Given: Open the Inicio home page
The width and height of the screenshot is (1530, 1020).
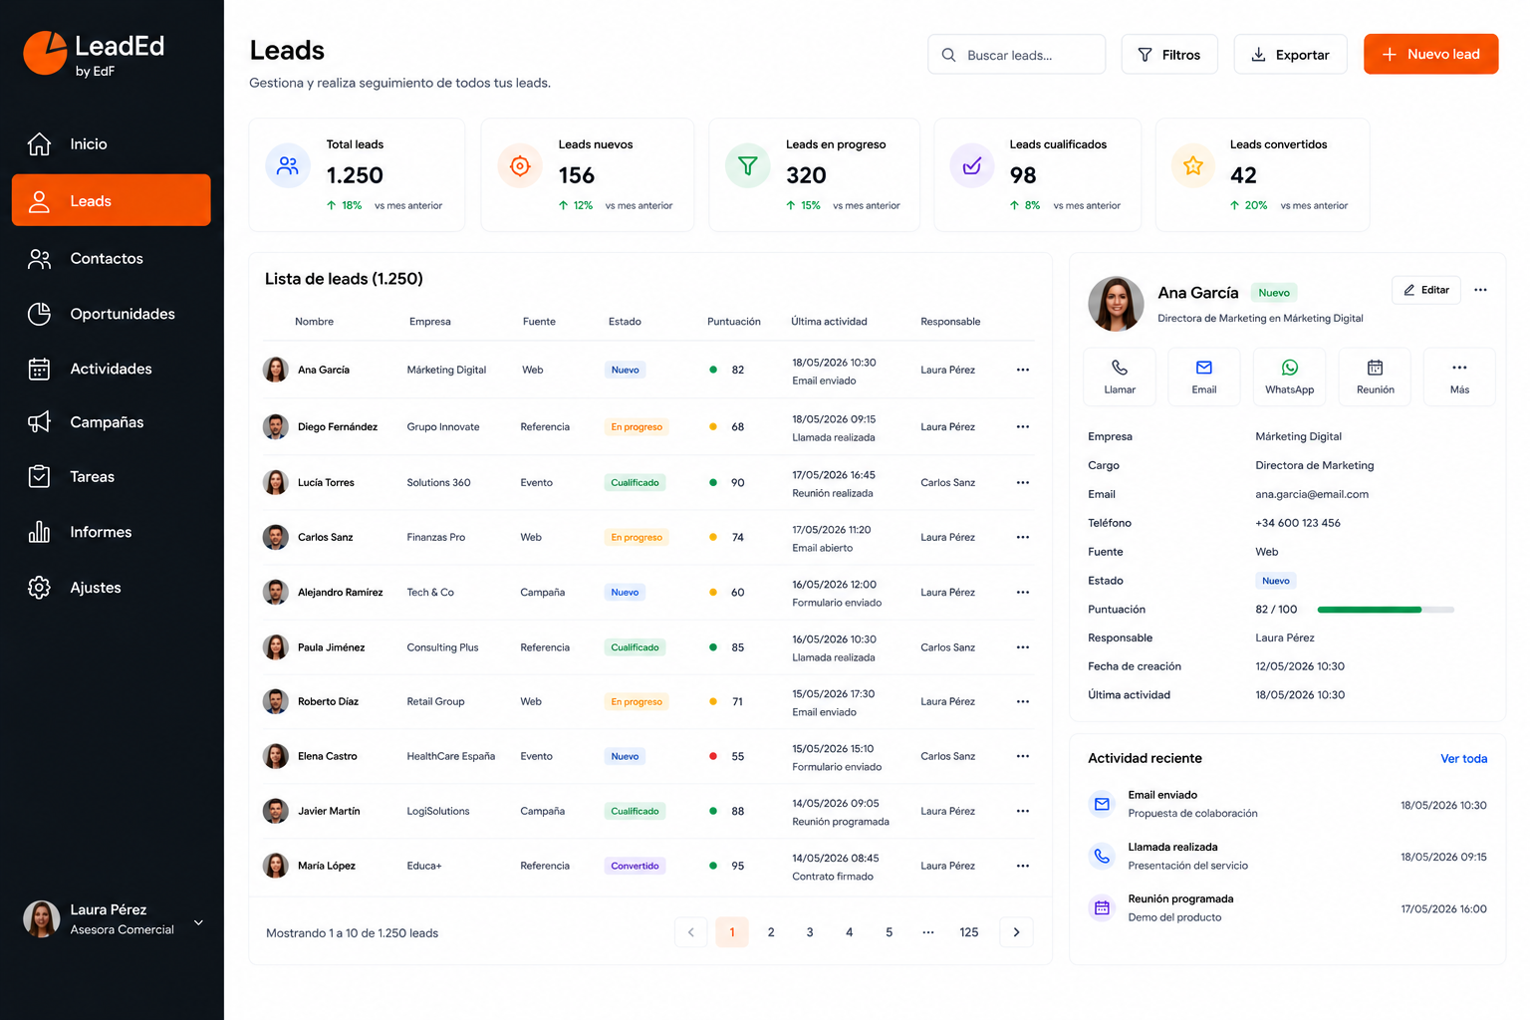Looking at the screenshot, I should 111,144.
